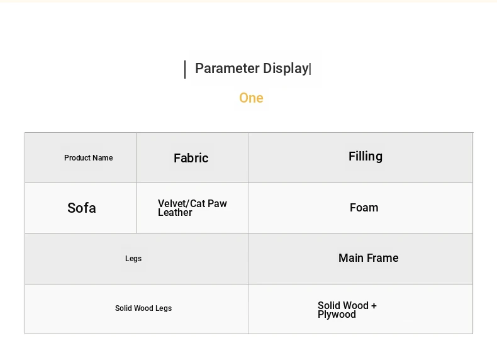Select the Legs header cell
The image size is (497, 360).
coord(133,259)
